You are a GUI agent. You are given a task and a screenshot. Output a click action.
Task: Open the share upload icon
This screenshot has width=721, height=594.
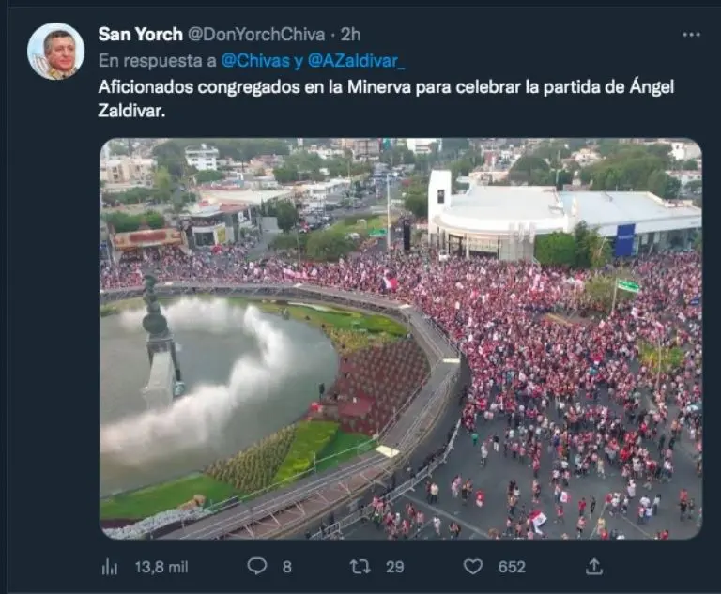click(593, 567)
